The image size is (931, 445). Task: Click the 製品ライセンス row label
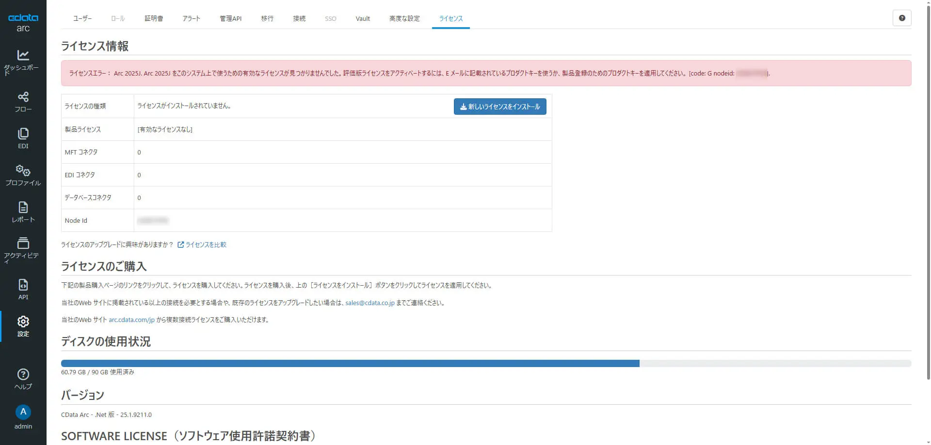pyautogui.click(x=82, y=129)
